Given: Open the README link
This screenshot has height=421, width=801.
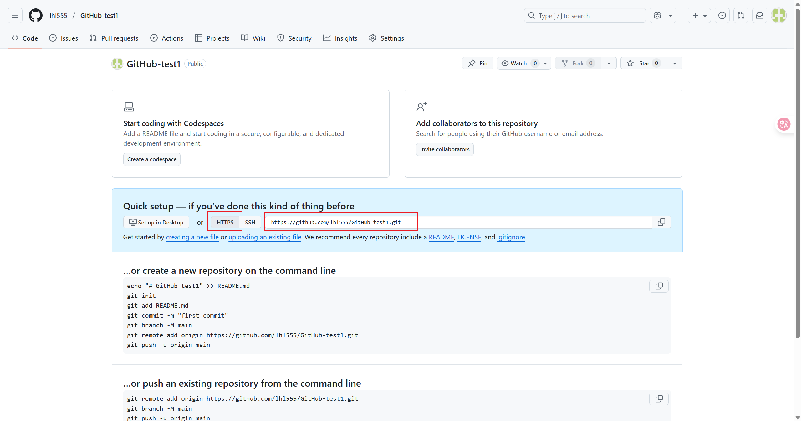Looking at the screenshot, I should [441, 237].
